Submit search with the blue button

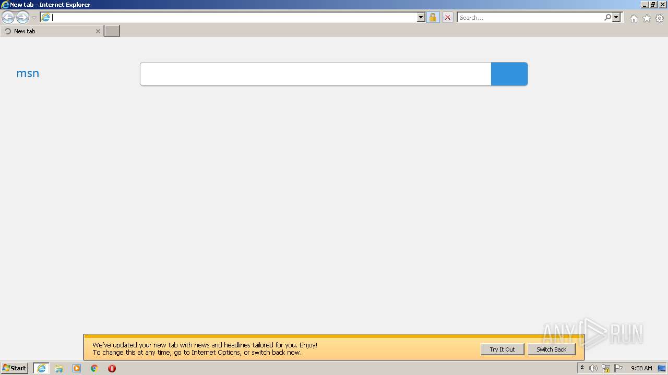click(x=509, y=74)
